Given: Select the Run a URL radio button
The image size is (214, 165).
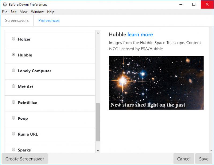Looking at the screenshot, I should 13,134.
